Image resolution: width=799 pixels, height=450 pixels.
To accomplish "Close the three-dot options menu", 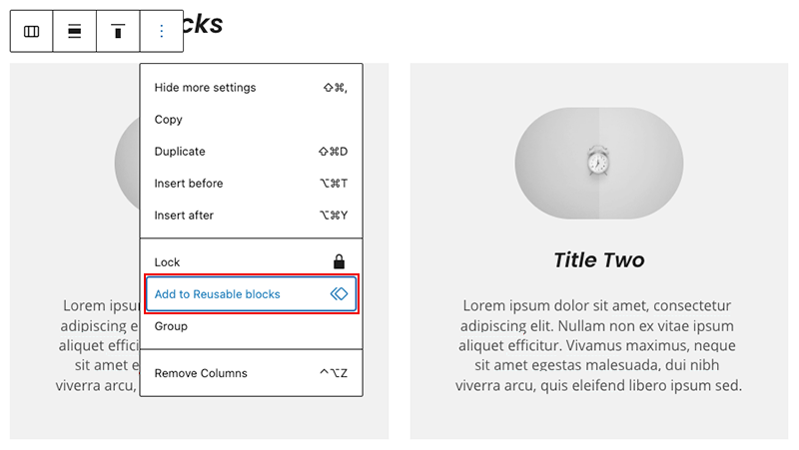I will (162, 32).
